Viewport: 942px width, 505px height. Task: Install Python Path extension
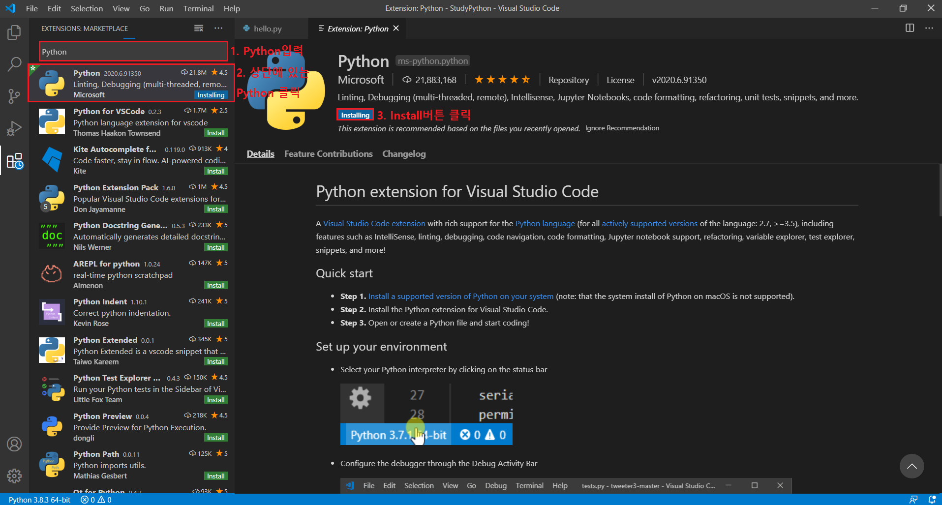(215, 476)
